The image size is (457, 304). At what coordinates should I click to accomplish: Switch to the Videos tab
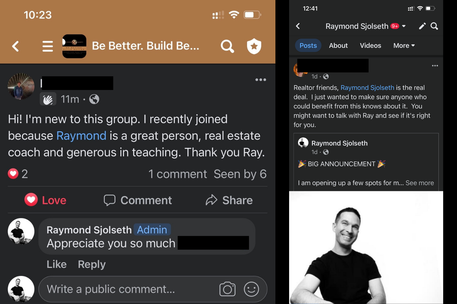(370, 46)
